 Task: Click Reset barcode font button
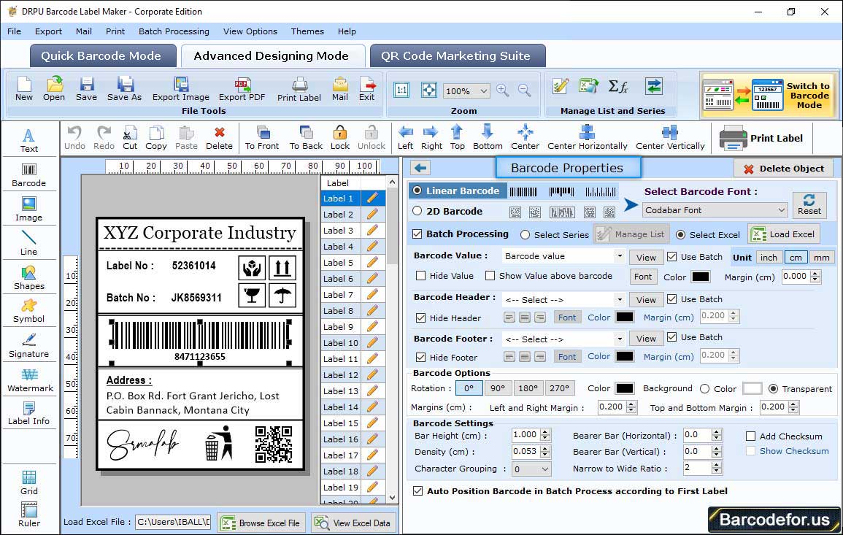[809, 204]
